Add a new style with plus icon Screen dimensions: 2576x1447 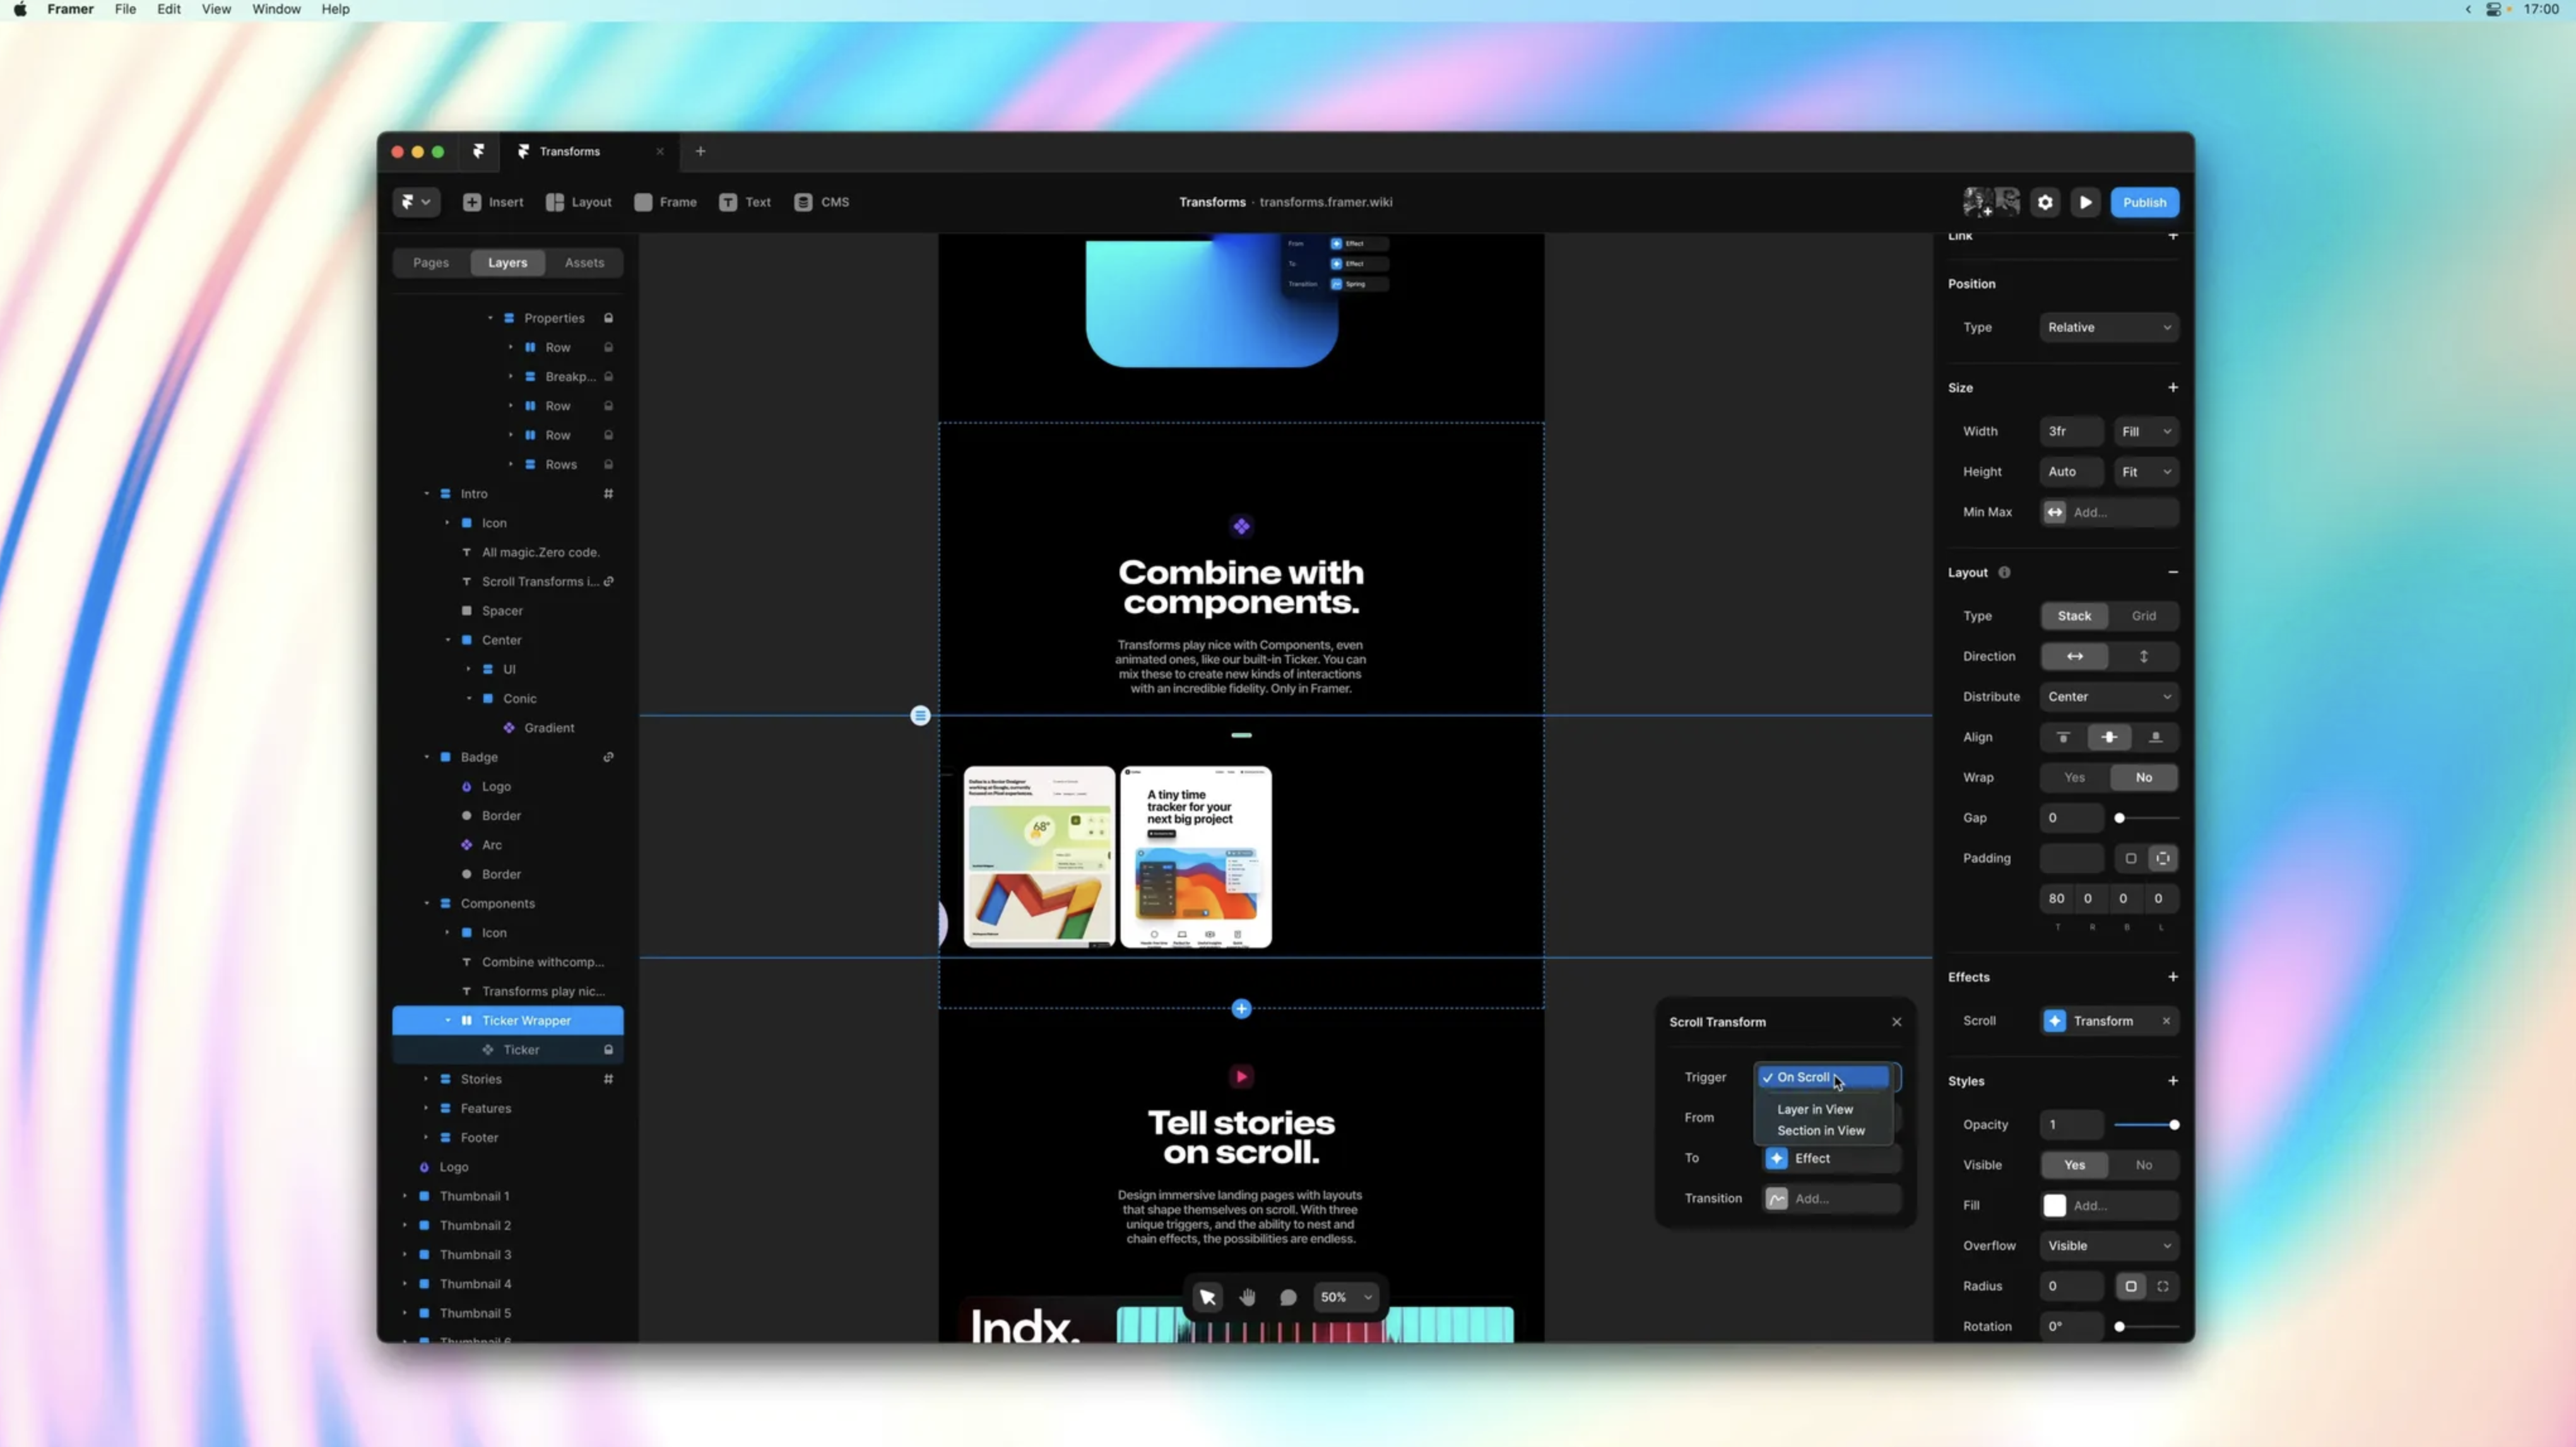coord(2172,1081)
